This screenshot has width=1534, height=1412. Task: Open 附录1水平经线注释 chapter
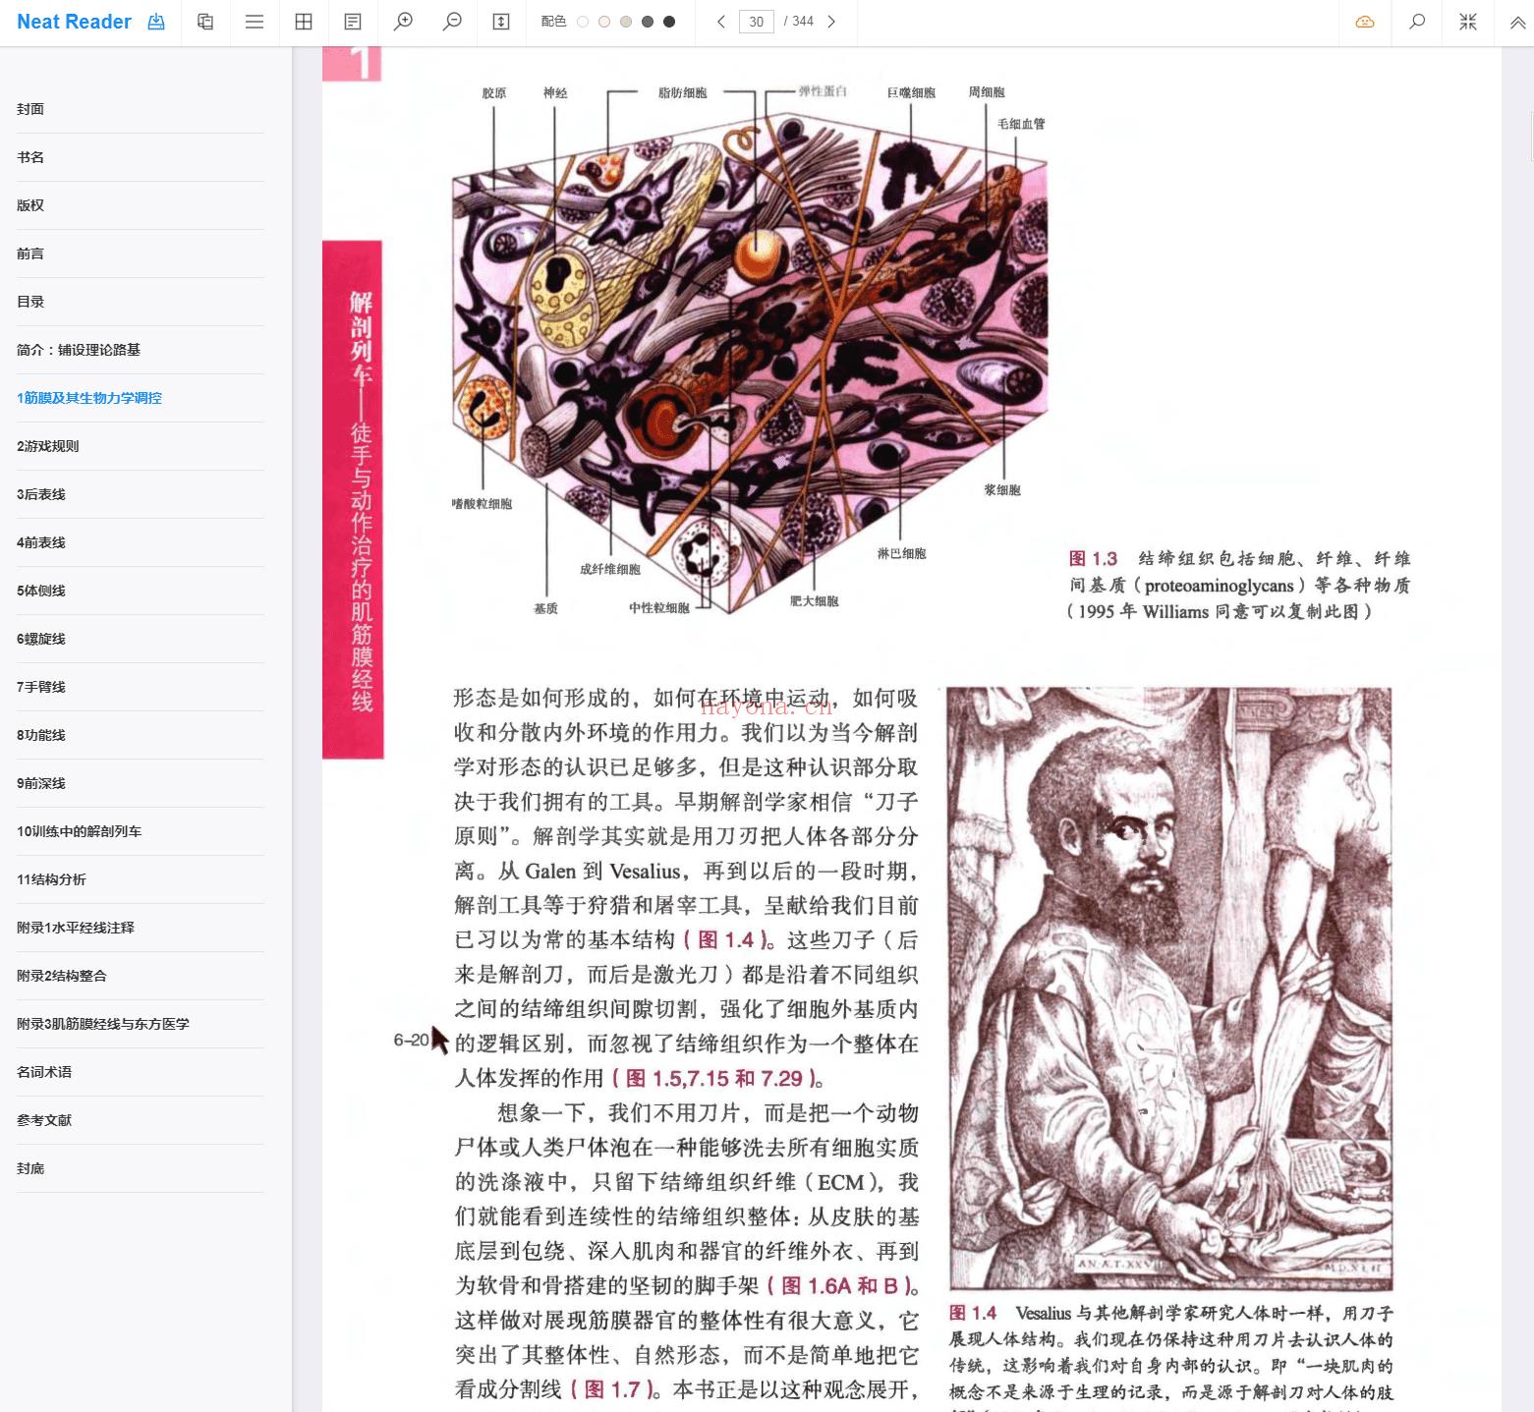pyautogui.click(x=141, y=928)
